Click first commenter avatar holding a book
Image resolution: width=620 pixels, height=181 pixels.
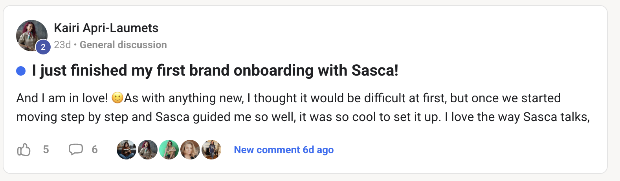[x=127, y=150]
